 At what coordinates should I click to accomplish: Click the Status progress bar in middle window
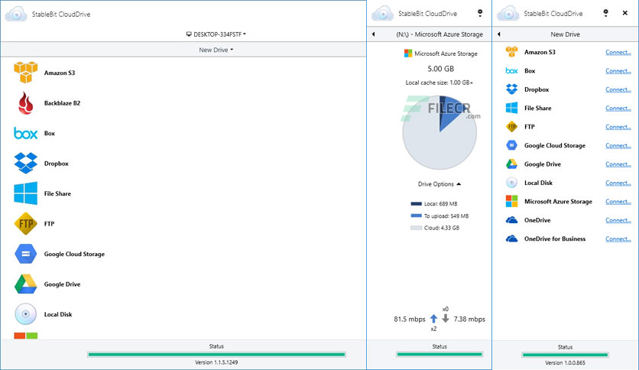click(440, 355)
